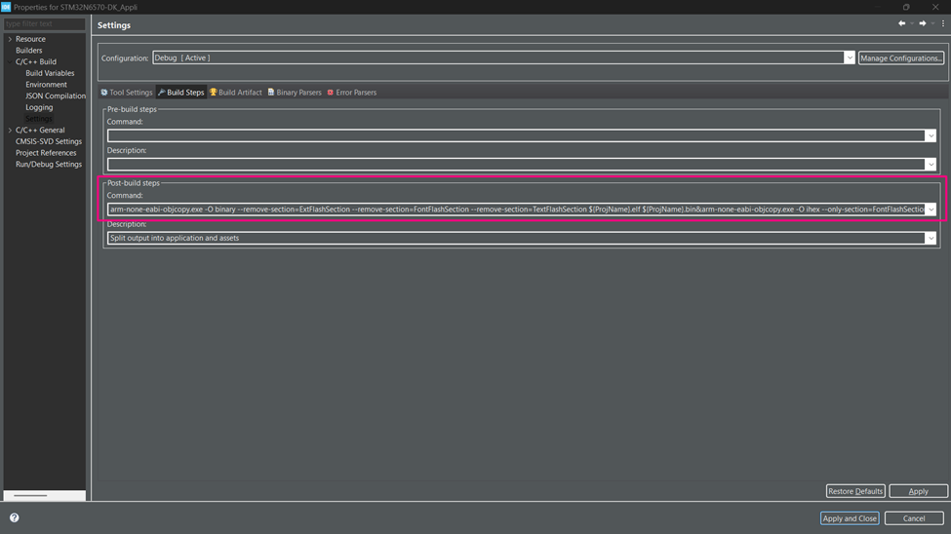
Task: Click the Build Artifact trophy icon
Action: coord(213,93)
